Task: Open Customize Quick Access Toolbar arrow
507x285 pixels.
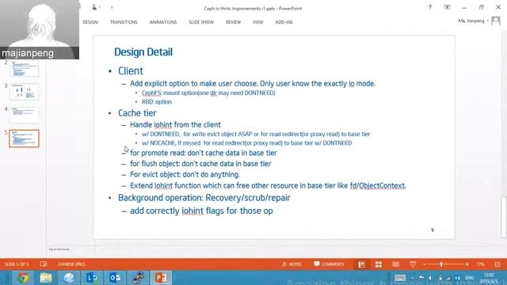Action: pos(112,7)
